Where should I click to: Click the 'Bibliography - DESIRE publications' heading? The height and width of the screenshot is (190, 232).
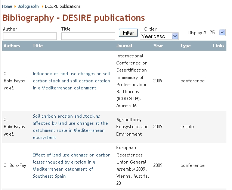pos(74,18)
